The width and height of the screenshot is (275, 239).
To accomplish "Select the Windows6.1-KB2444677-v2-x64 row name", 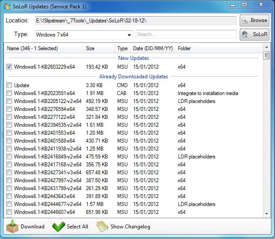I will pyautogui.click(x=48, y=204).
